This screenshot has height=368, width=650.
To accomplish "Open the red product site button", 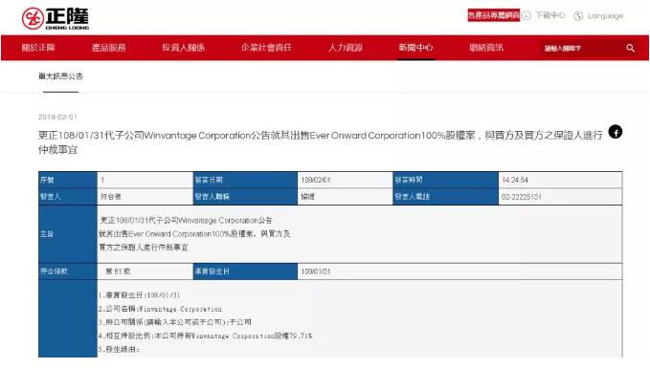I will click(493, 15).
